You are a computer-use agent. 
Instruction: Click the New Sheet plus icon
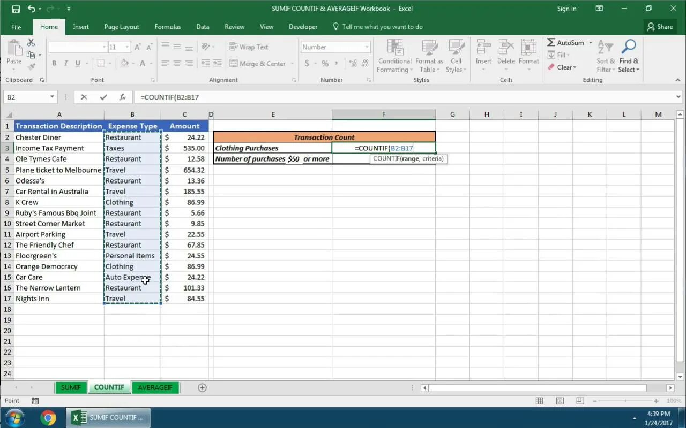[x=202, y=387]
